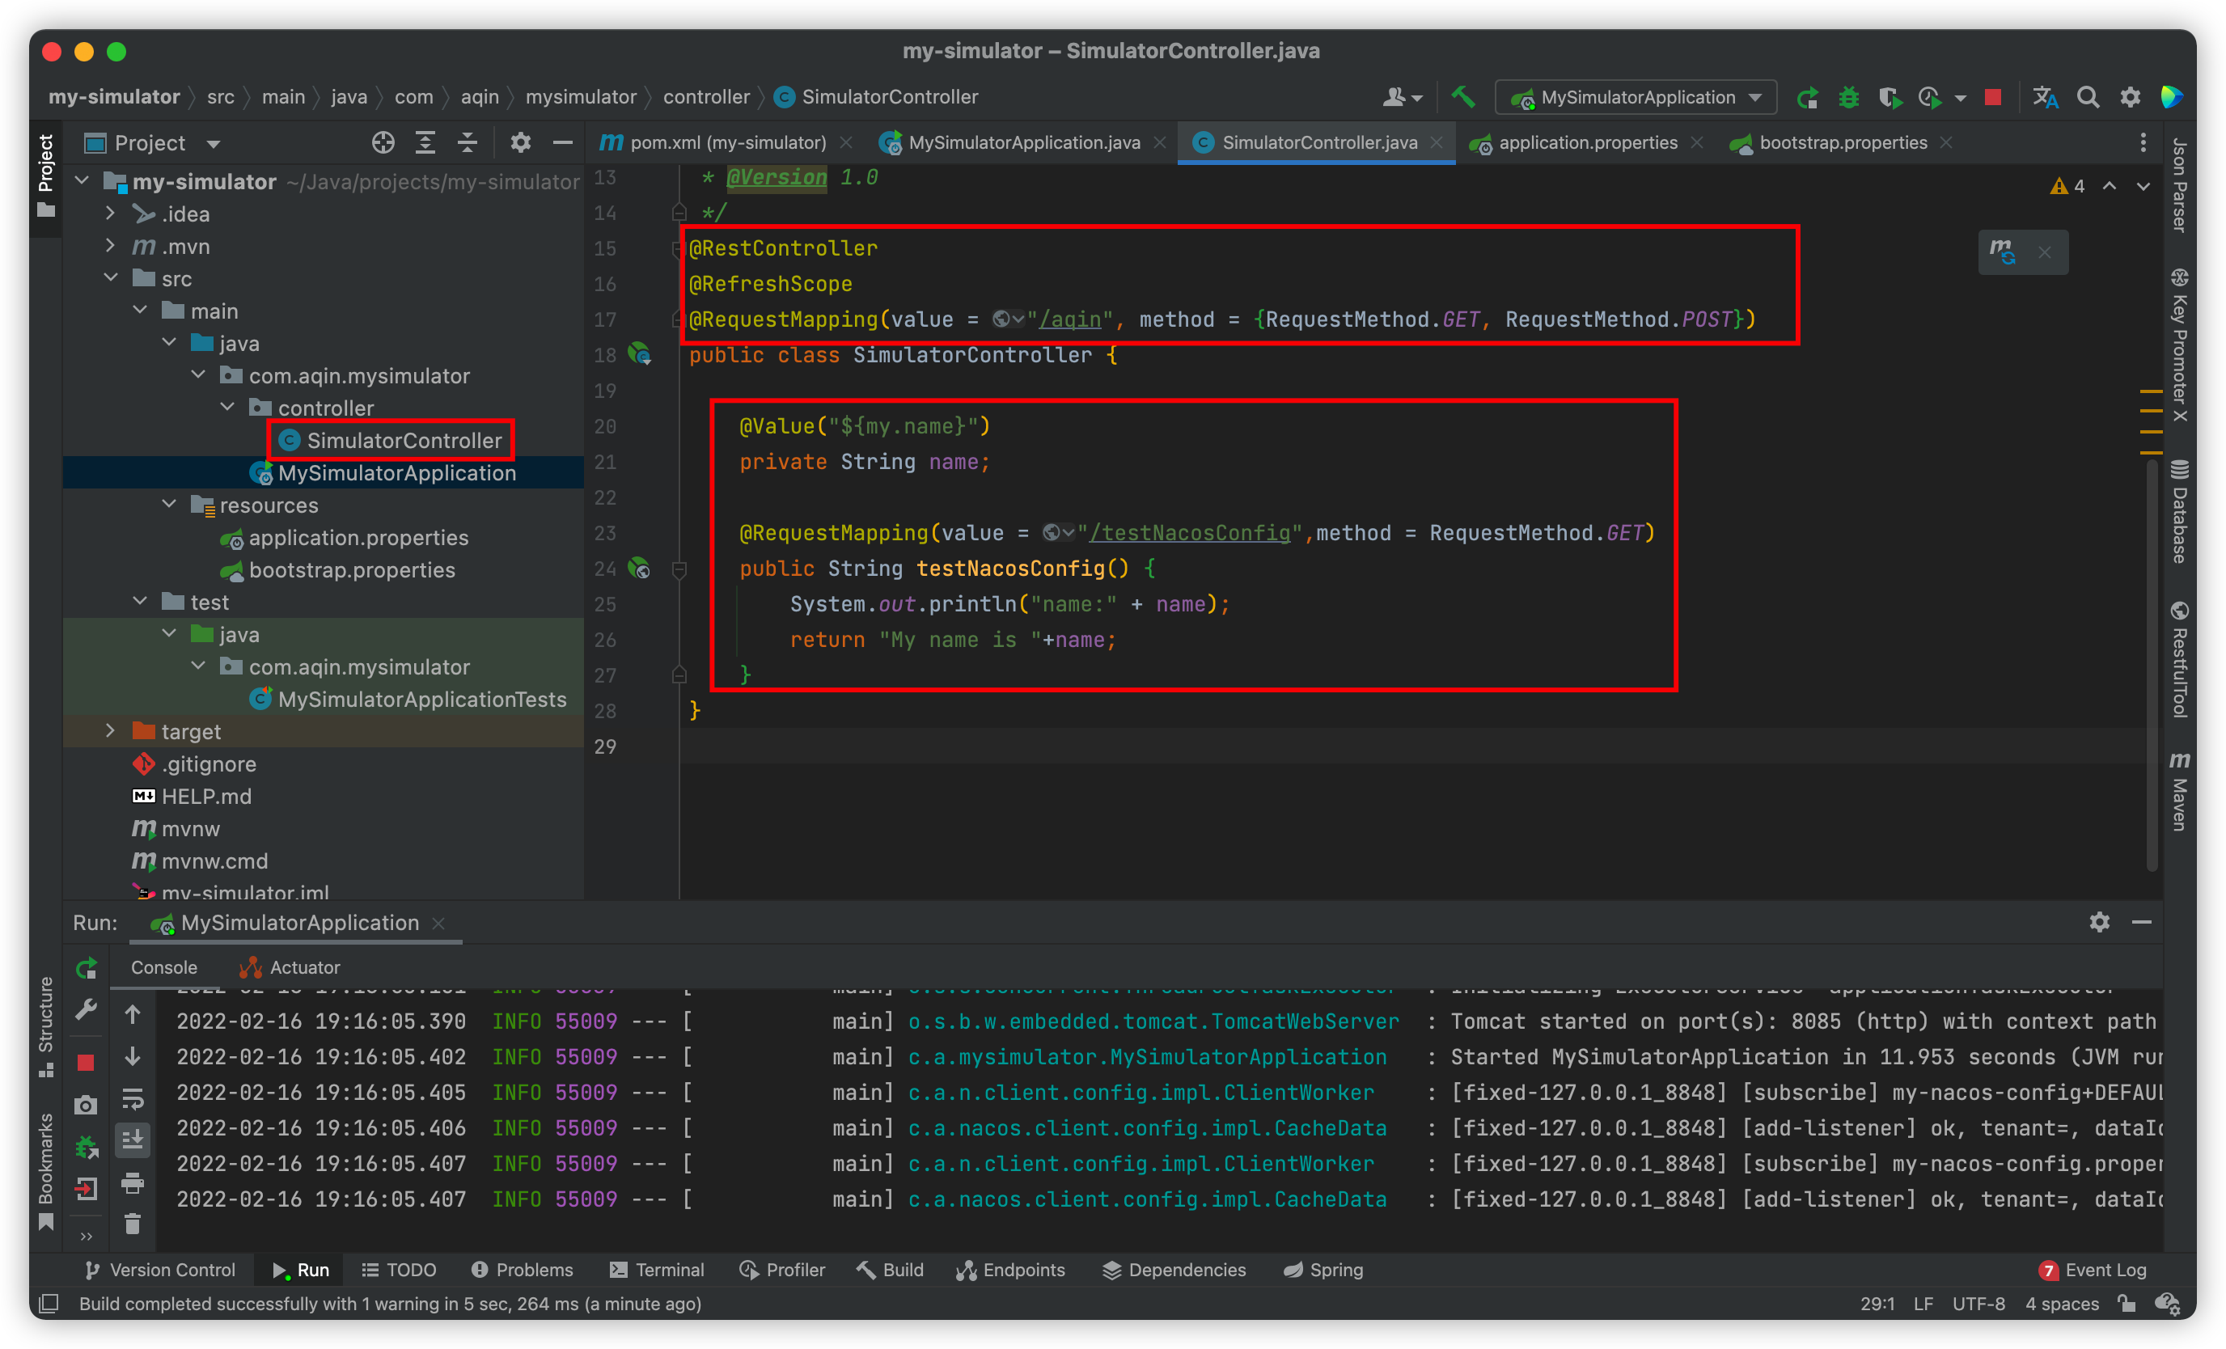Open the Version Control tool window
Image resolution: width=2226 pixels, height=1349 pixels.
tap(159, 1270)
